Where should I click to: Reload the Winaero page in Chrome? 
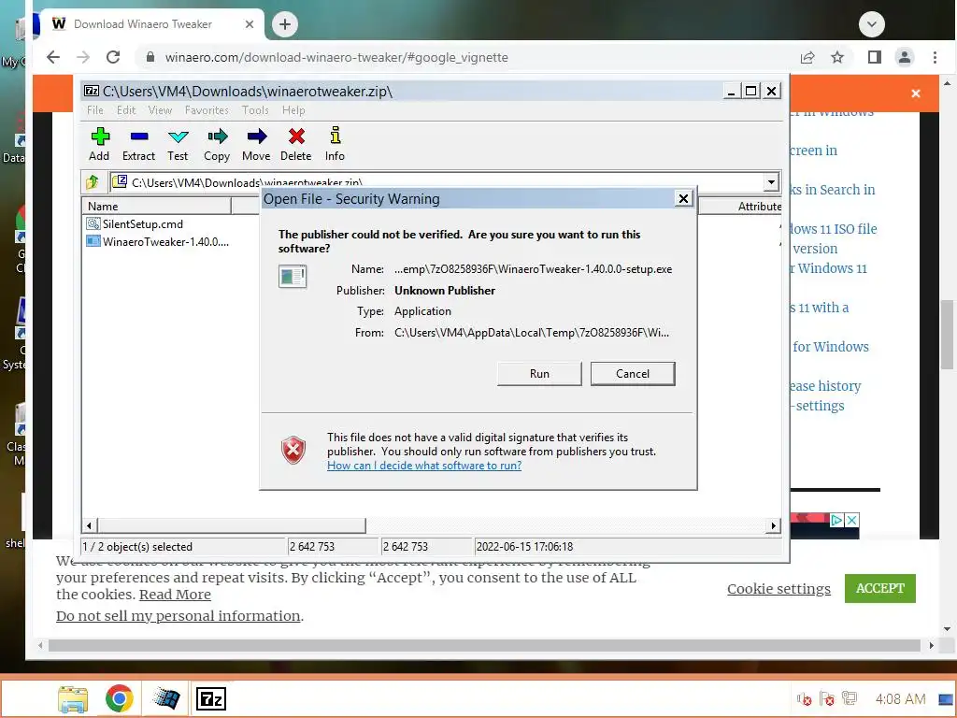[x=113, y=57]
